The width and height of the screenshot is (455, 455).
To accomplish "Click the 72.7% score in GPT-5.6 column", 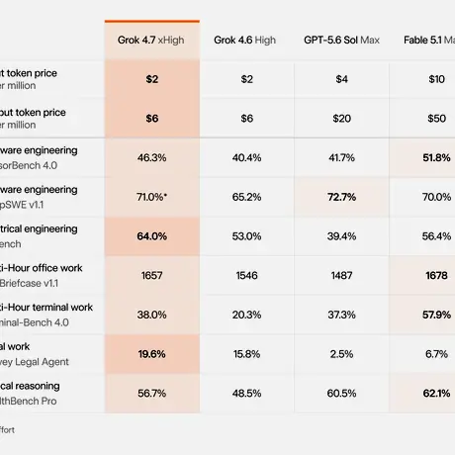I will click(x=341, y=197).
